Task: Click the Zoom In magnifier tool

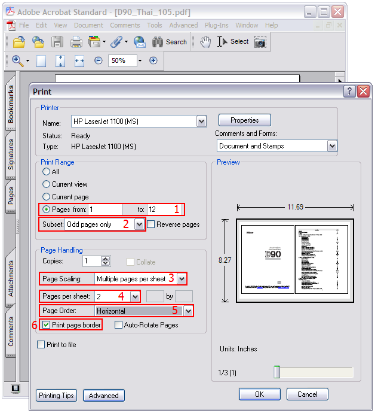Action: (17, 61)
